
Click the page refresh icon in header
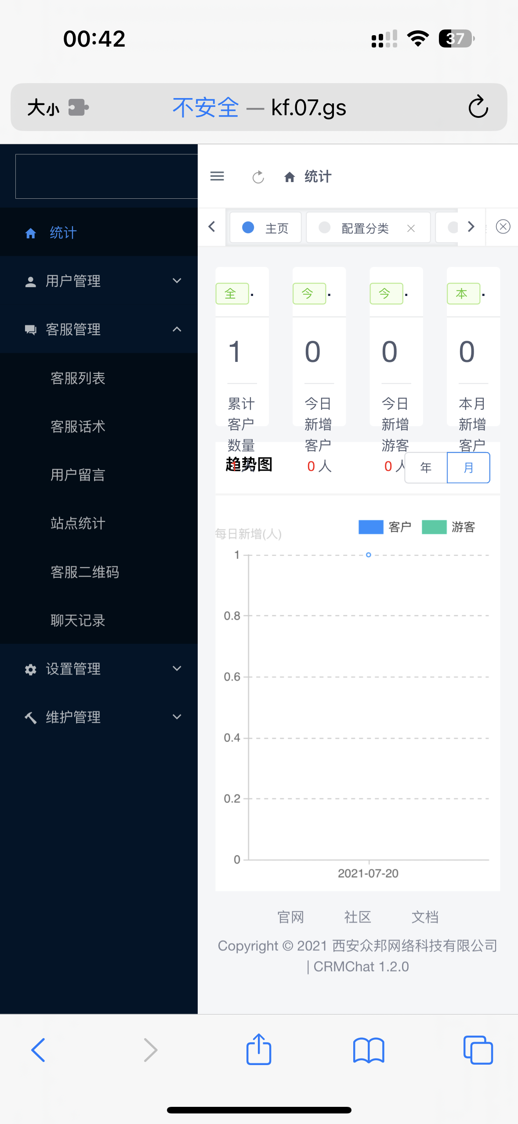click(x=258, y=177)
